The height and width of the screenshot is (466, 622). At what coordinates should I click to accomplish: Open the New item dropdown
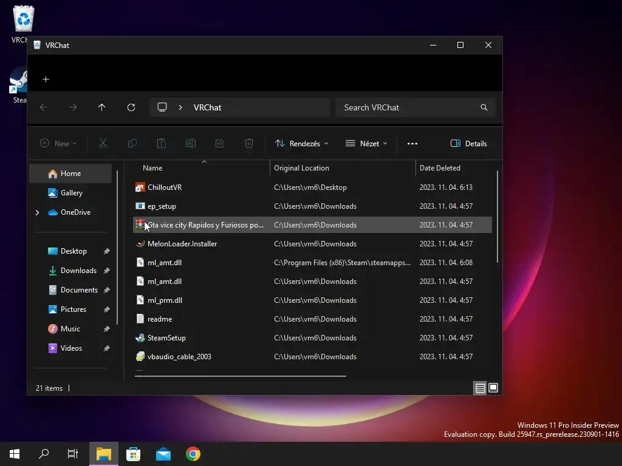coord(58,143)
